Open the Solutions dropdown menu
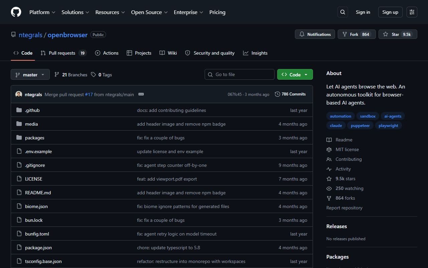The height and width of the screenshot is (268, 428). pyautogui.click(x=75, y=12)
